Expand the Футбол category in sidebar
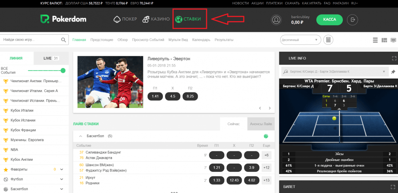398x193 pixels. click(x=61, y=180)
